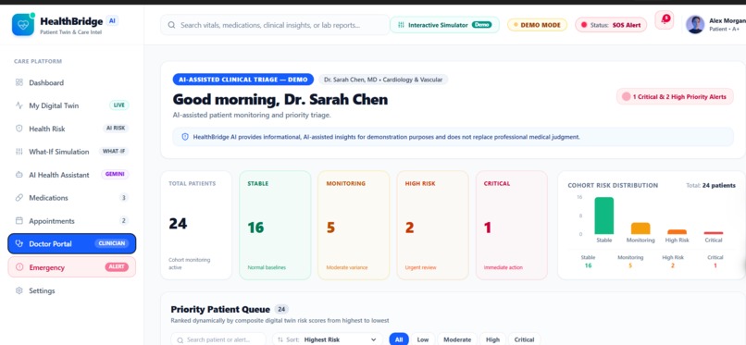Click the High Risk bar in chart
This screenshot has height=345, width=746.
(x=677, y=232)
